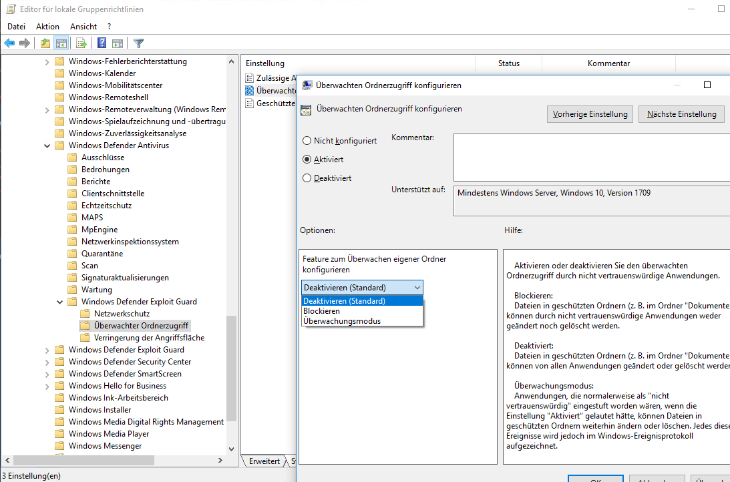Select 'Windows Media Digital Rights Management' item

click(x=146, y=421)
